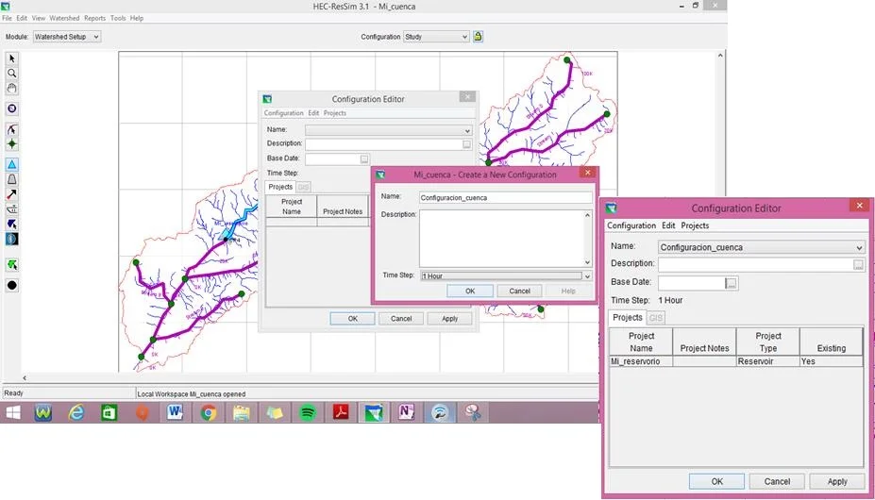Open the Configuration dropdown showing Study
Viewport: 875px width, 500px height.
point(436,36)
